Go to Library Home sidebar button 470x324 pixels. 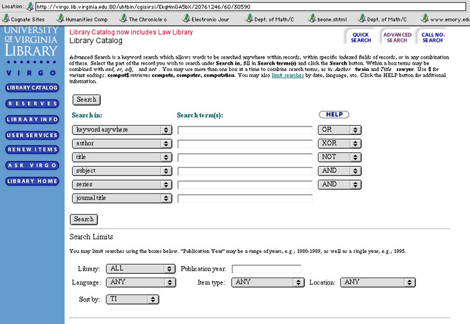click(32, 181)
